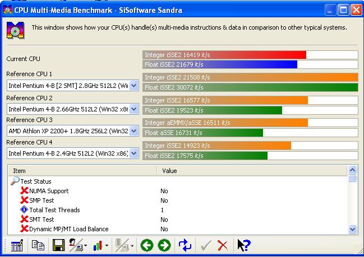Viewport: 364px width, 257px height.
Task: Click the blue info icon by Total Test Threads
Action: pos(24,209)
